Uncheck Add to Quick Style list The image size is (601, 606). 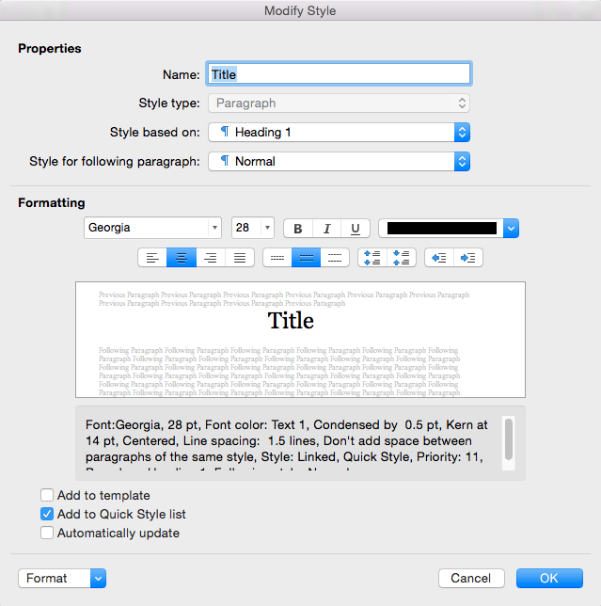point(47,514)
